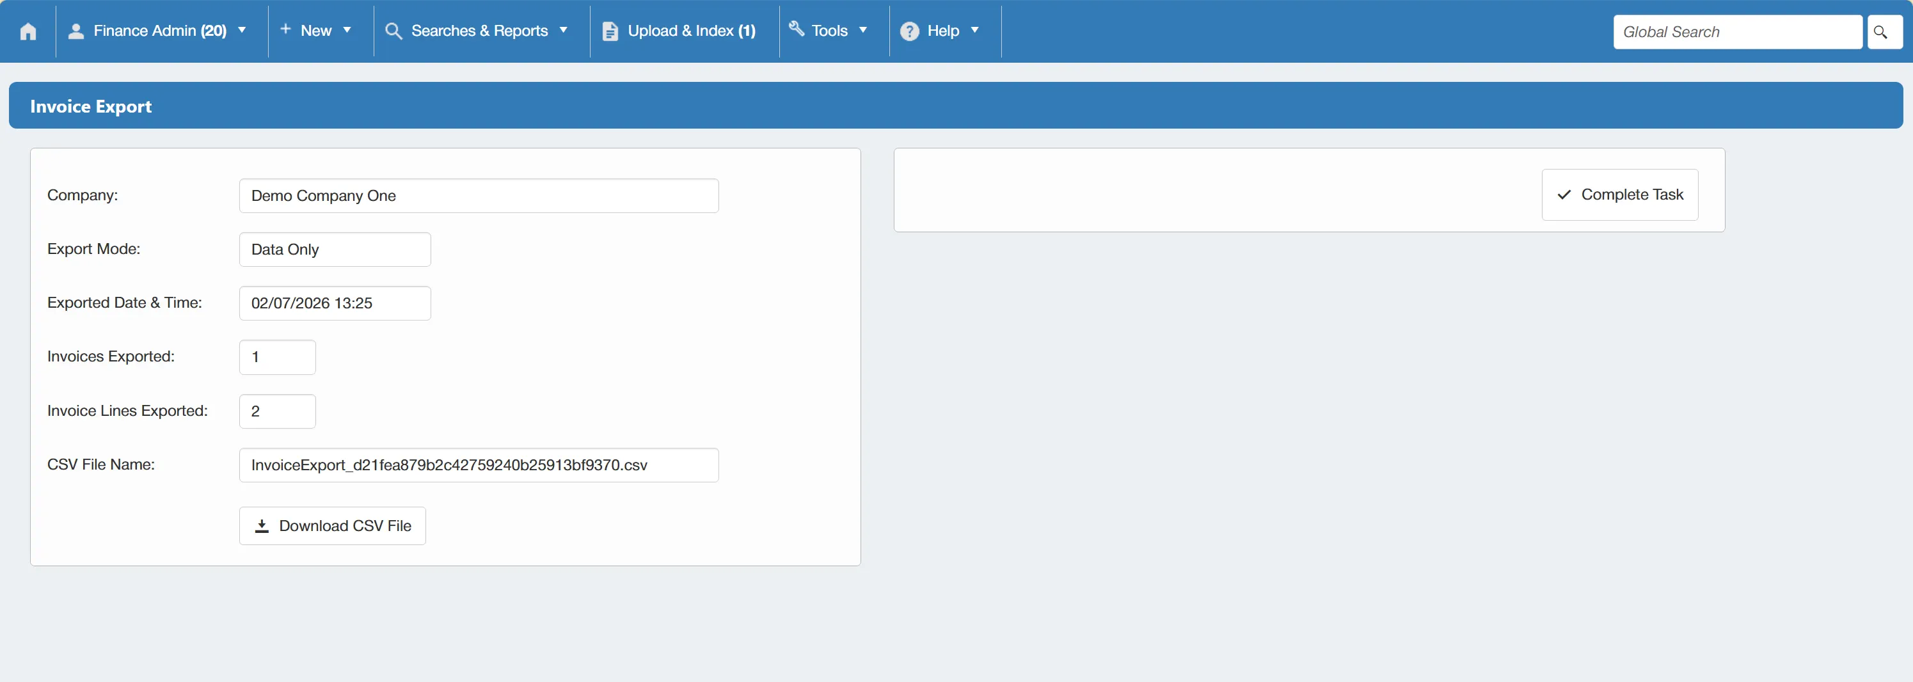Click the Complete Task button

click(1620, 194)
